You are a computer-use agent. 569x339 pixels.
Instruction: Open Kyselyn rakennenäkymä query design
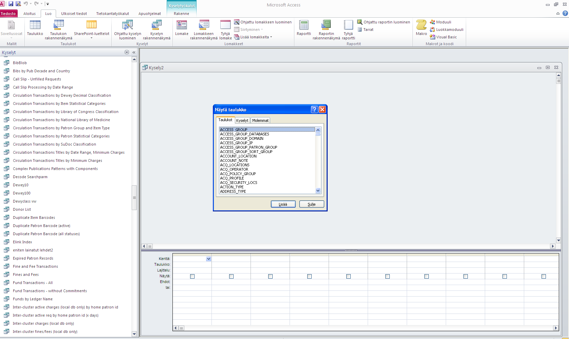click(x=157, y=30)
